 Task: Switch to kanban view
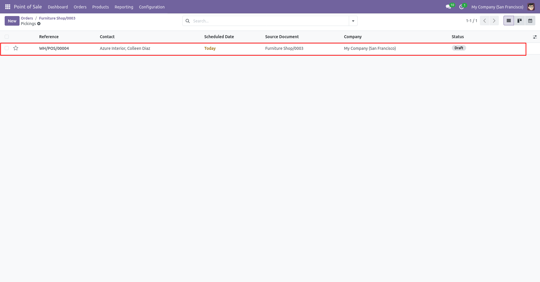tap(520, 21)
